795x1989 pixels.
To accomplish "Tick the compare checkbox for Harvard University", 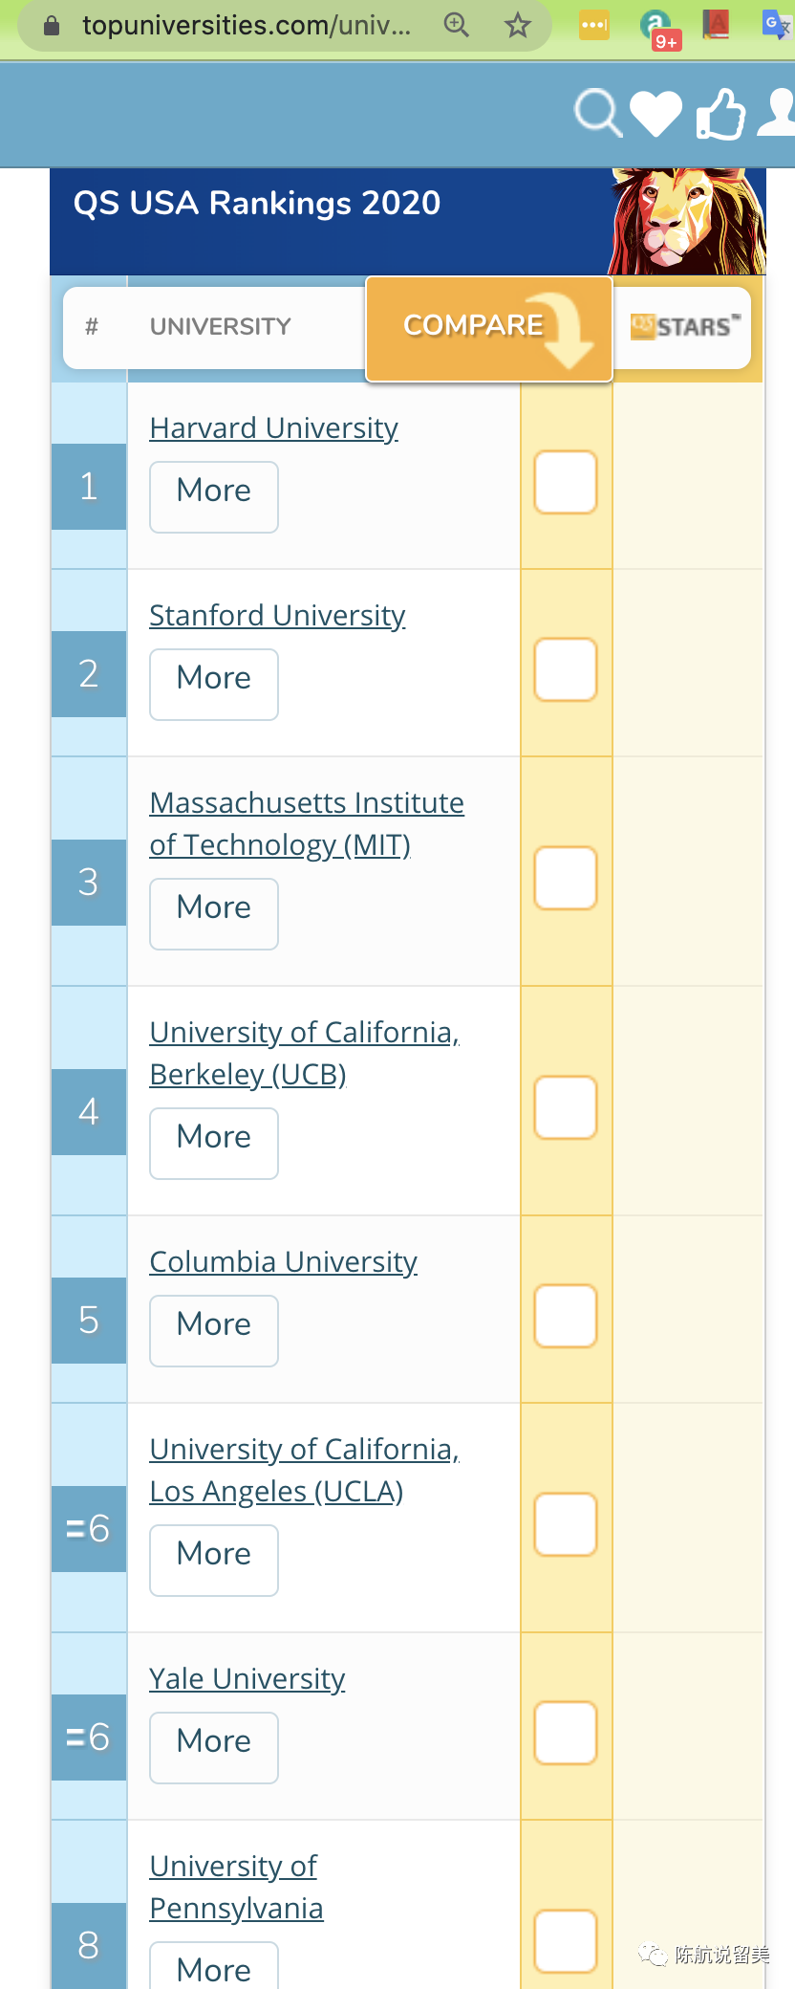I will 566,482.
